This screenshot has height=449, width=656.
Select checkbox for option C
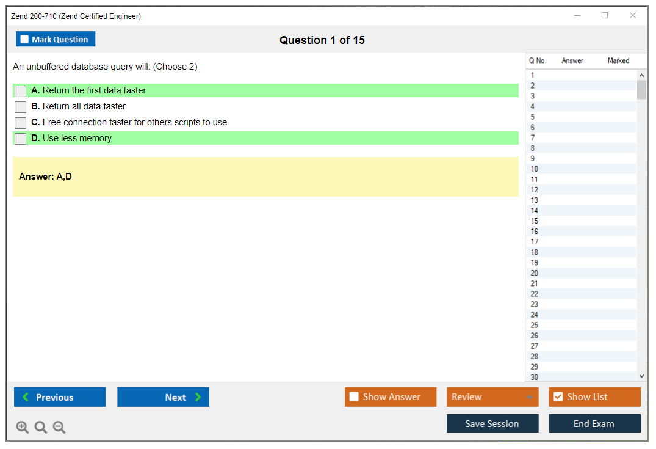coord(21,123)
